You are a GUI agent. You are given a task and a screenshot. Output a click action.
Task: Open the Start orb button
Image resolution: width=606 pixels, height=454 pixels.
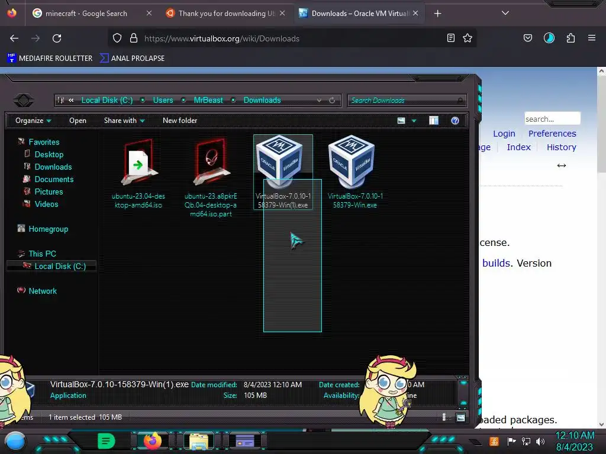(15, 441)
